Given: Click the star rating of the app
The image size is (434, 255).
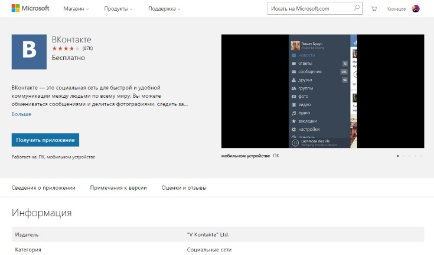Looking at the screenshot, I should (x=66, y=48).
